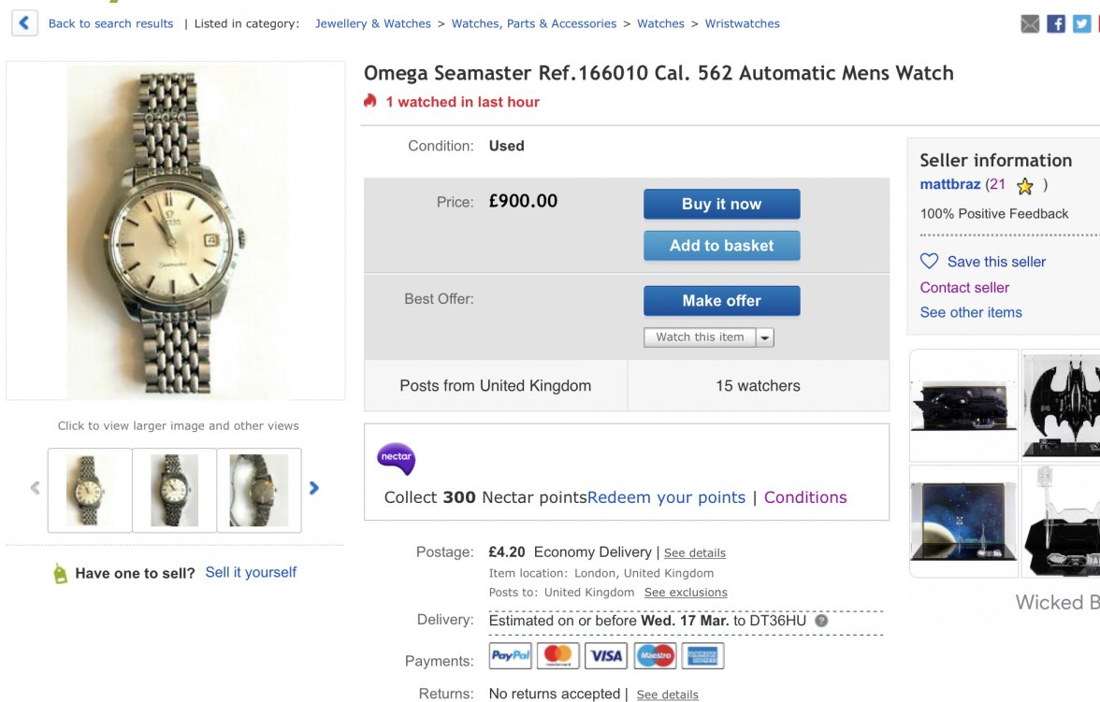The height and width of the screenshot is (702, 1100).
Task: Select the third watch thumbnail image
Action: (259, 490)
